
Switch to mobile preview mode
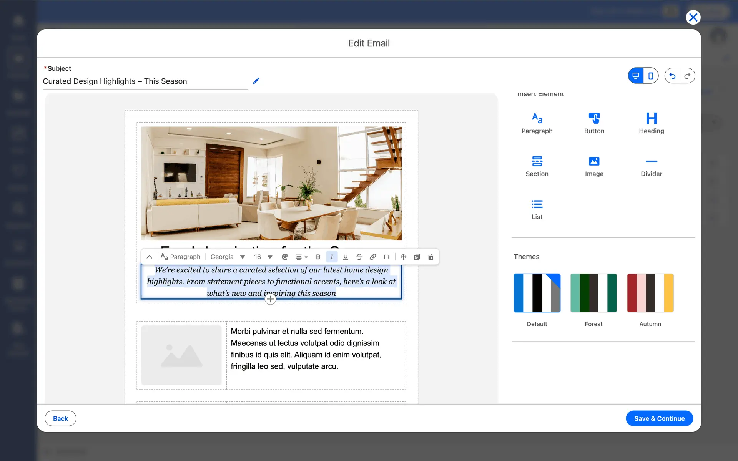[x=651, y=76]
